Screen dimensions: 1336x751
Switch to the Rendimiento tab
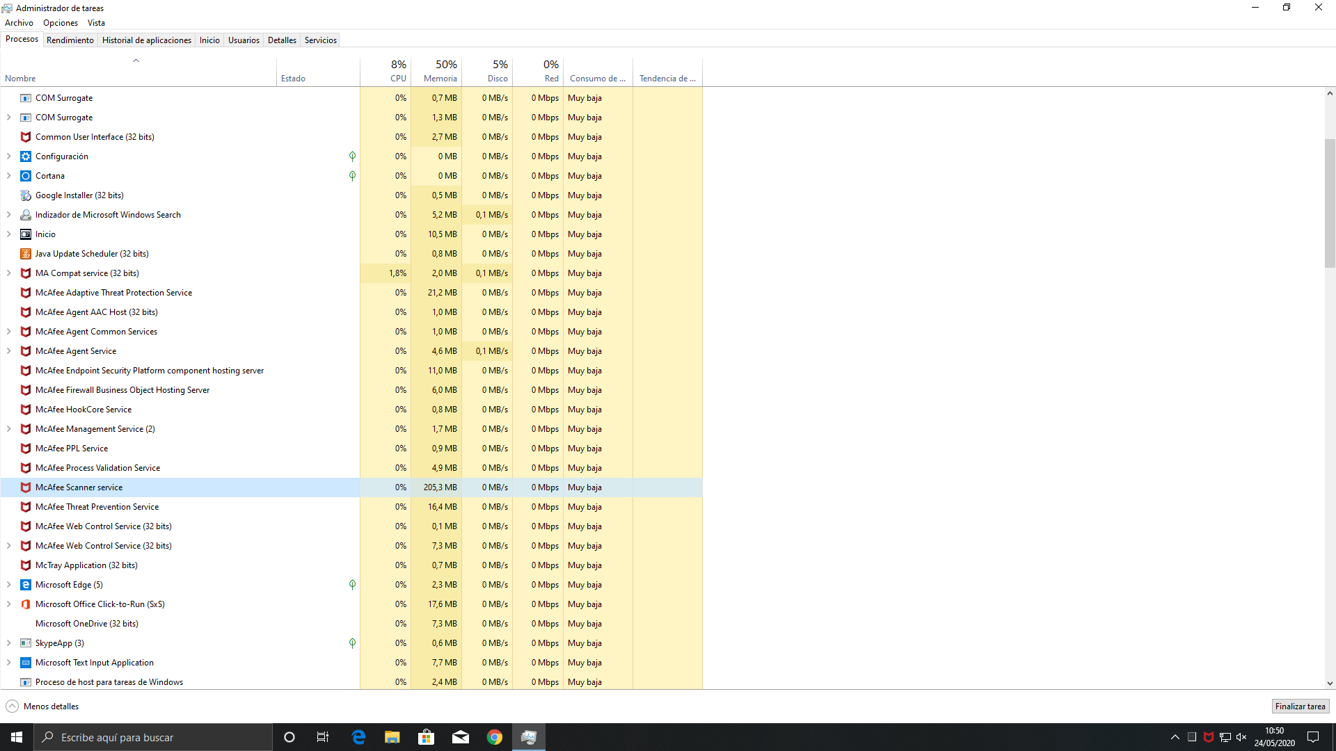click(70, 40)
